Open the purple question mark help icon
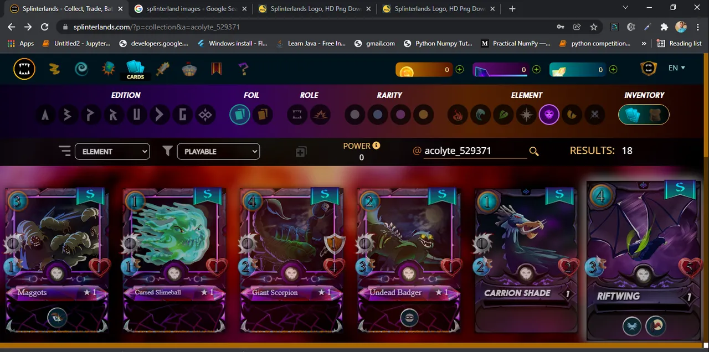This screenshot has width=709, height=352. 244,69
